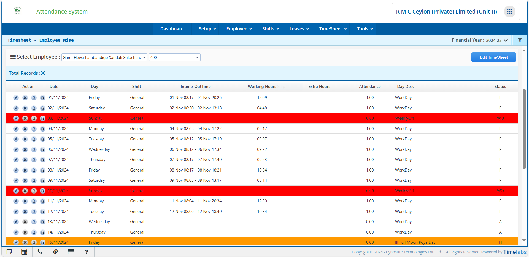Image resolution: width=529 pixels, height=257 pixels.
Task: Click the Intime-OutTime column header
Action: [196, 87]
